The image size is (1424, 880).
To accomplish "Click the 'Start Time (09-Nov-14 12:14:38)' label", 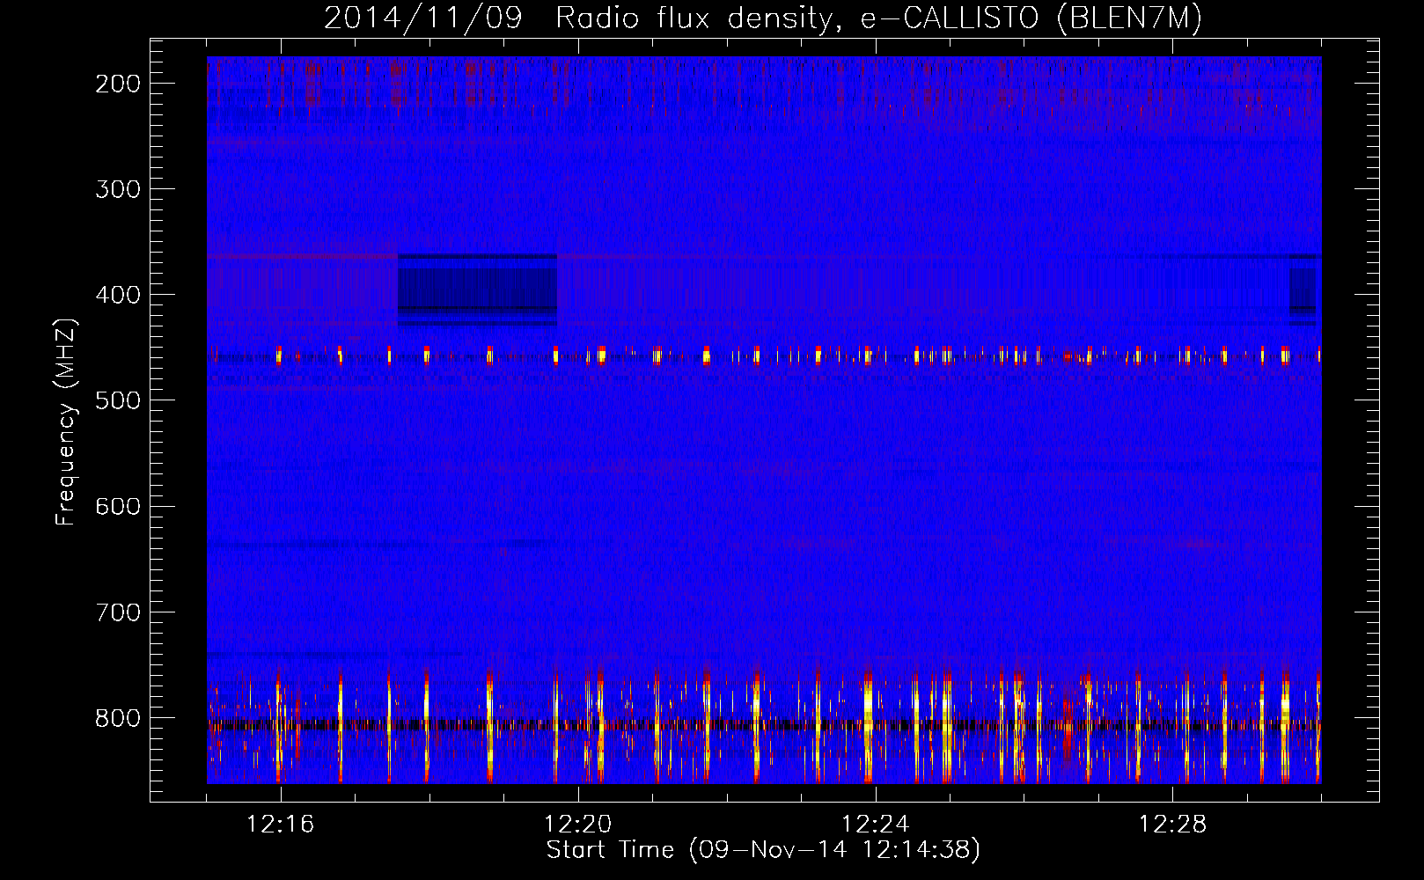I will click(763, 850).
